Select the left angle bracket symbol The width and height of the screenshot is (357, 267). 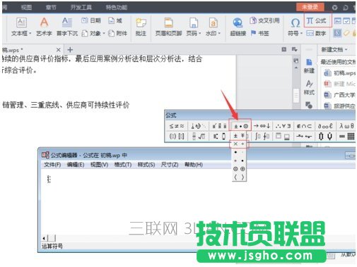(x=235, y=177)
